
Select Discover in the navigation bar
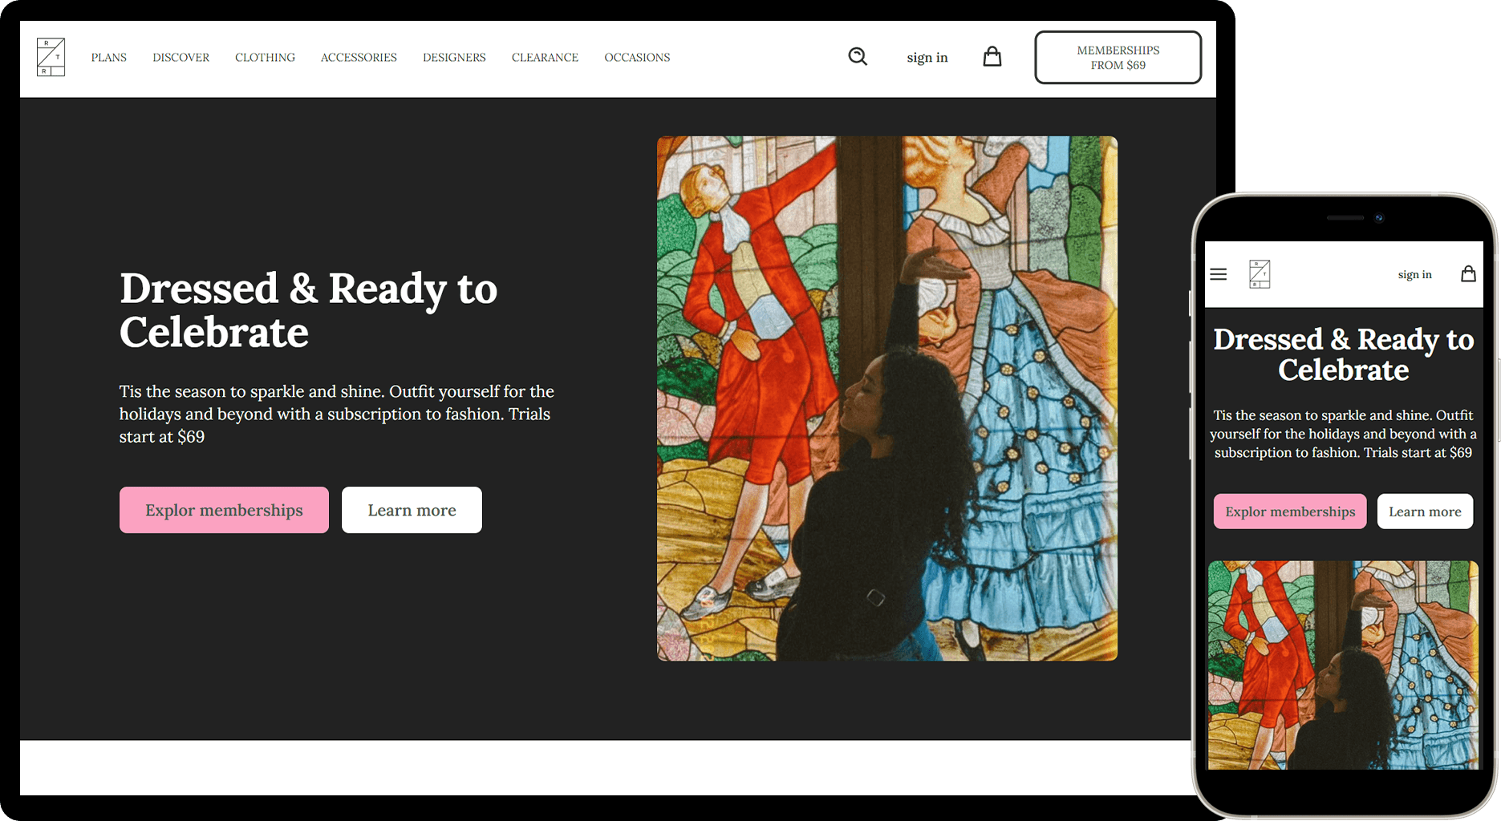(181, 58)
